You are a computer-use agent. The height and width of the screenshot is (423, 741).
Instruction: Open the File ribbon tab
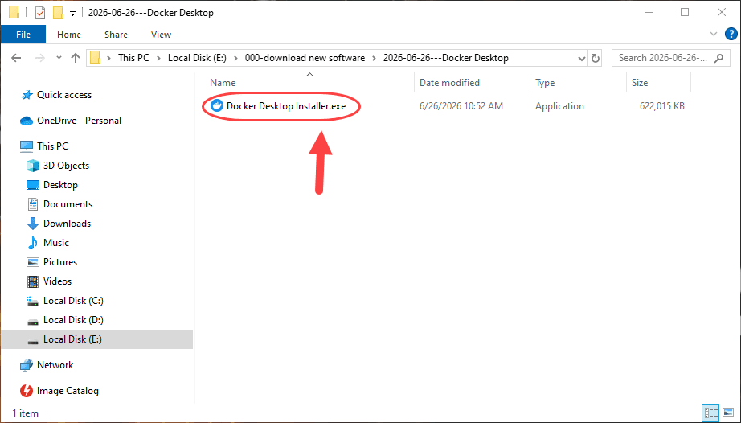pyautogui.click(x=23, y=35)
